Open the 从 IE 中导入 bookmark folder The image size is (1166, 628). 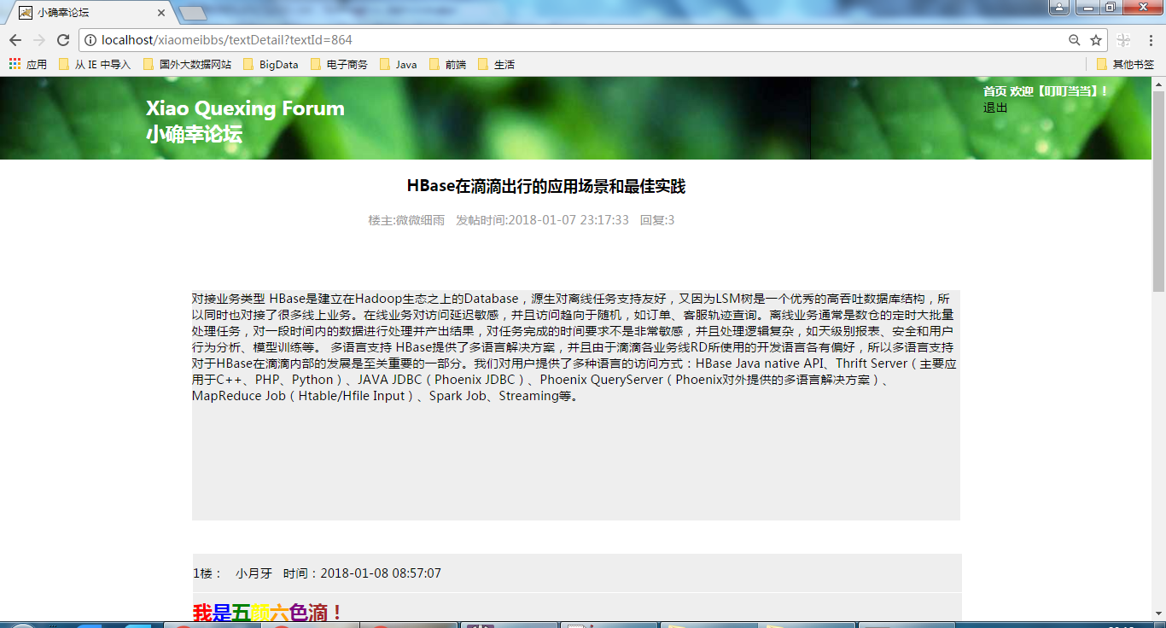point(94,64)
